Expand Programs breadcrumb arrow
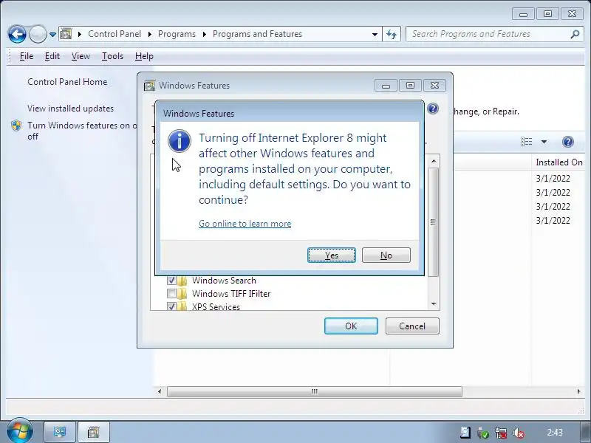The width and height of the screenshot is (591, 443). click(x=205, y=34)
